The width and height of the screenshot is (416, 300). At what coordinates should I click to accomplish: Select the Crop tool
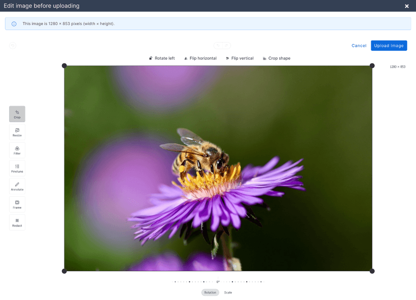(x=17, y=113)
